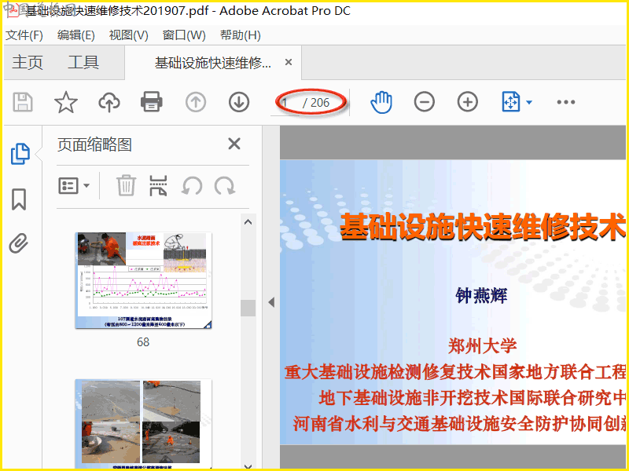Click the thumbnail panel scrollbar handle

[x=248, y=308]
